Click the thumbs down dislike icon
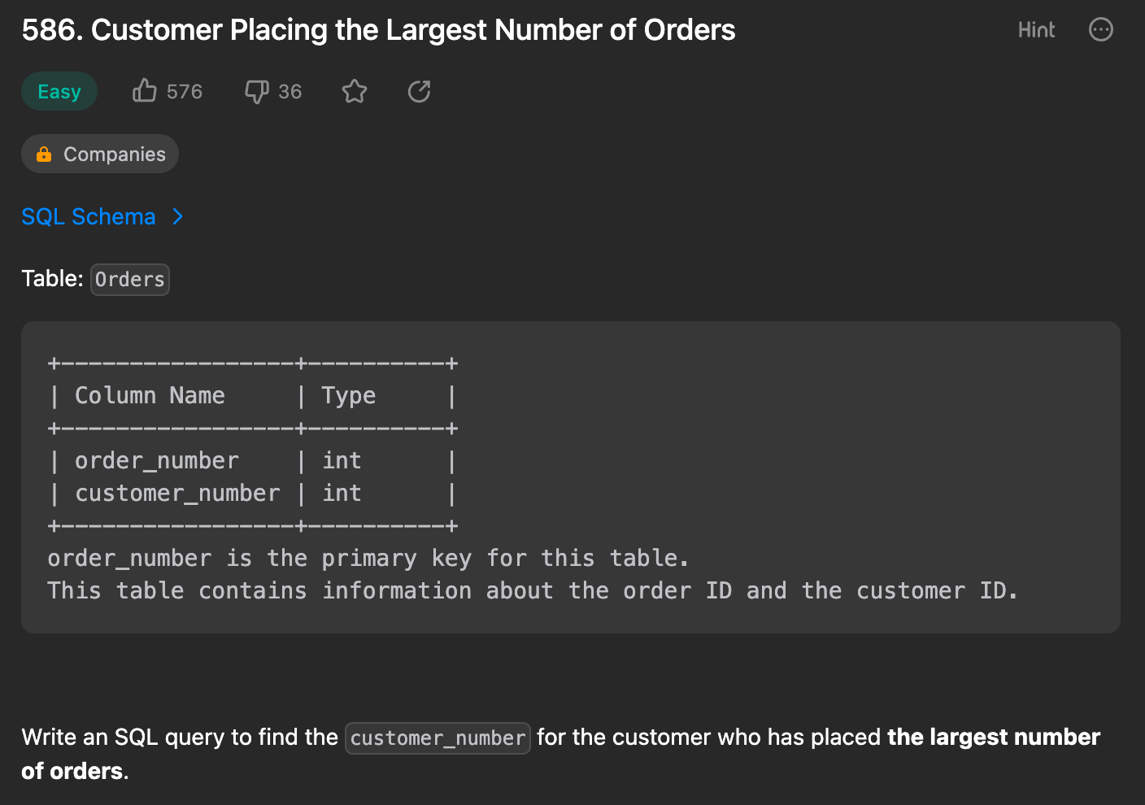 click(256, 91)
